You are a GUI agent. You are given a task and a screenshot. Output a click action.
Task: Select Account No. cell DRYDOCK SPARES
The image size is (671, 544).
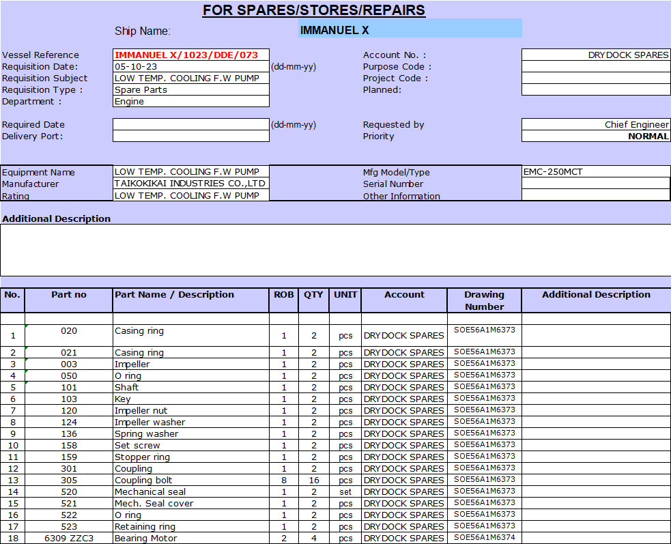click(x=596, y=55)
